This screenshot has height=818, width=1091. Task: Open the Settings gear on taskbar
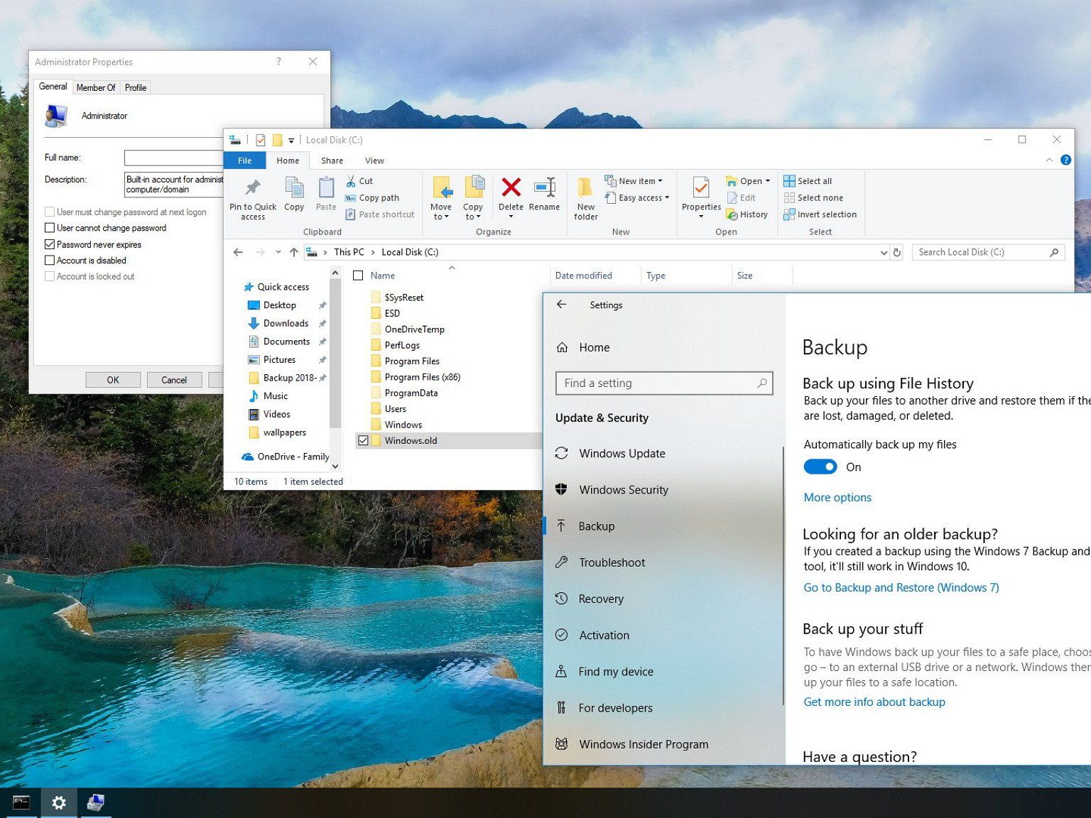click(59, 803)
